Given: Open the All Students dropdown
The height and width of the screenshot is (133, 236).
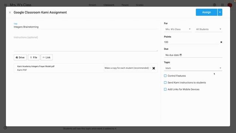Looking at the screenshot, I should point(208,29).
